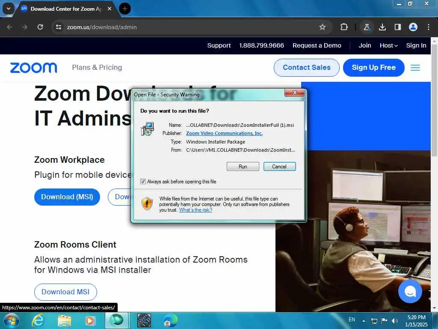Click the security shield warning icon

(x=147, y=203)
